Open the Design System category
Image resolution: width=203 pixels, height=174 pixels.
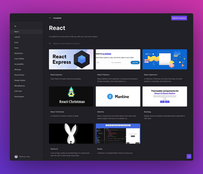coord(26,80)
